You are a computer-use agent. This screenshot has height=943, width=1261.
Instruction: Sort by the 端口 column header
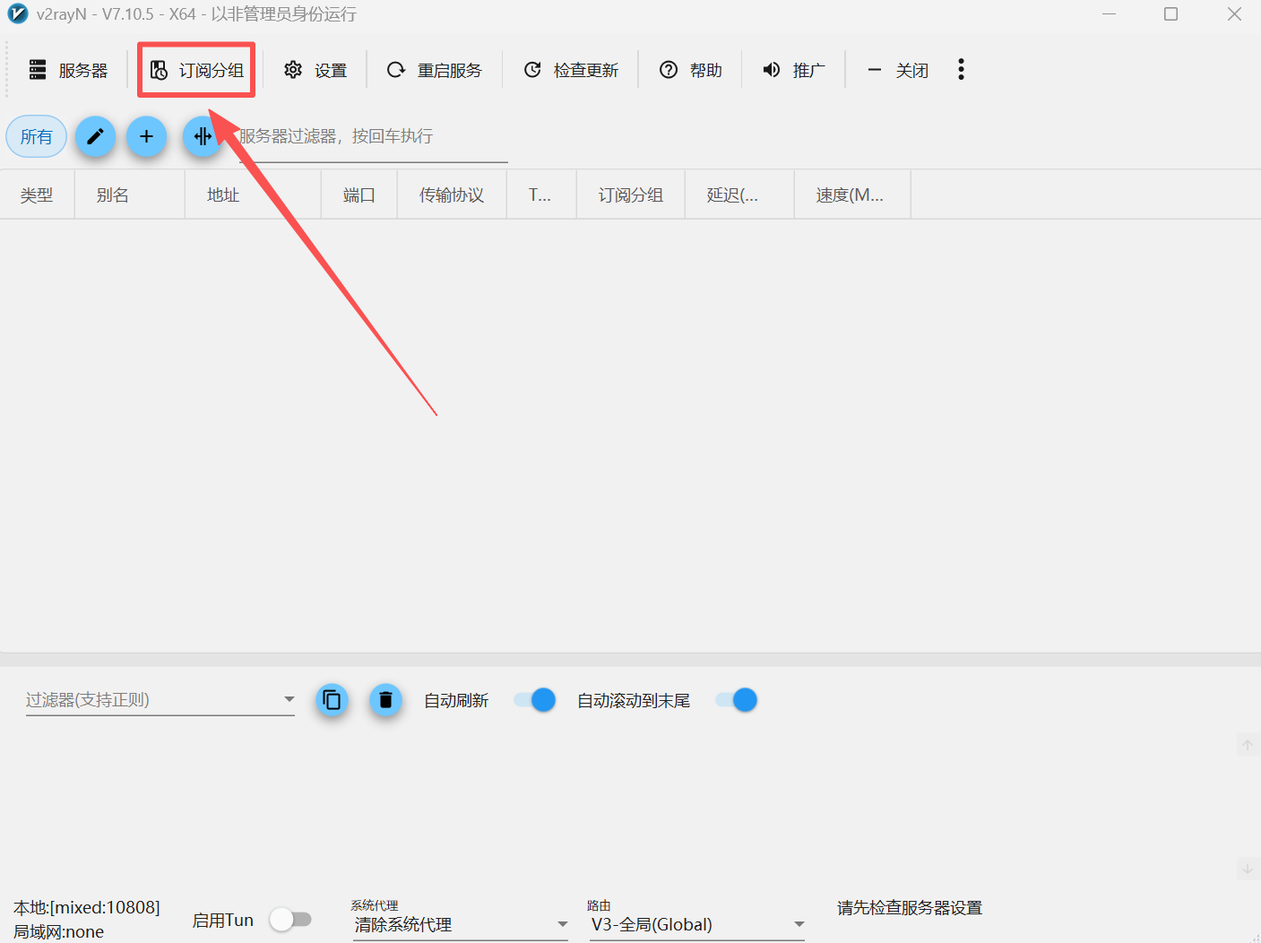point(359,195)
